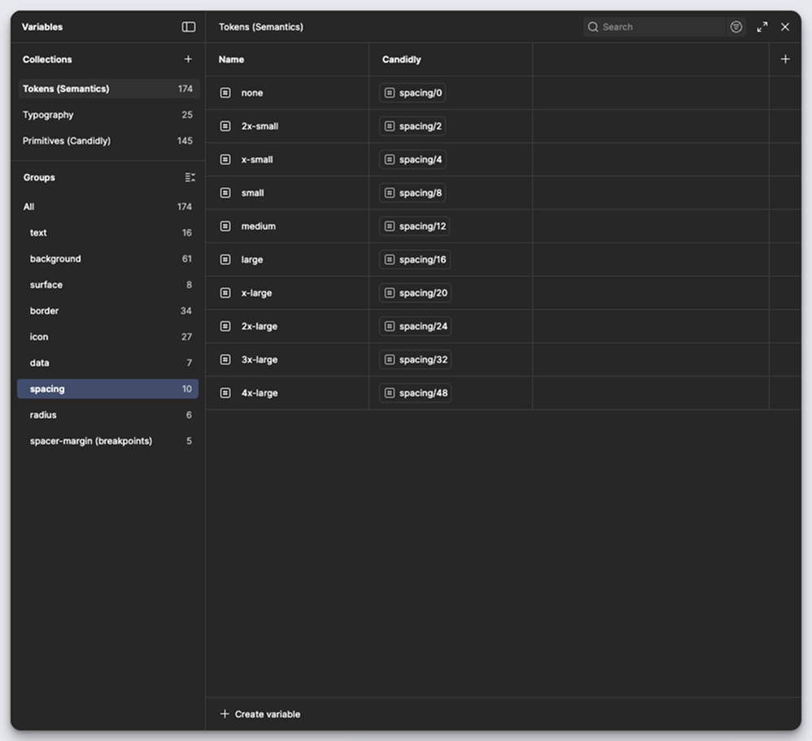Viewport: 812px width, 741px height.
Task: Select the "All" group showing 174 variables
Action: (x=28, y=207)
